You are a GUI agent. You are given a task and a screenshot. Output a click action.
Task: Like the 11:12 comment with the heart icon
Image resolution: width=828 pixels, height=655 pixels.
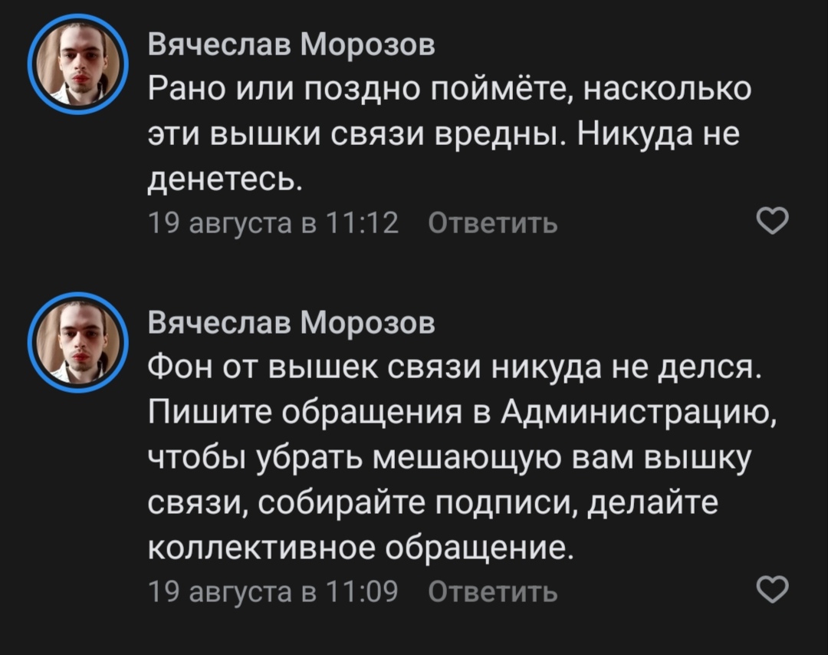tap(772, 222)
